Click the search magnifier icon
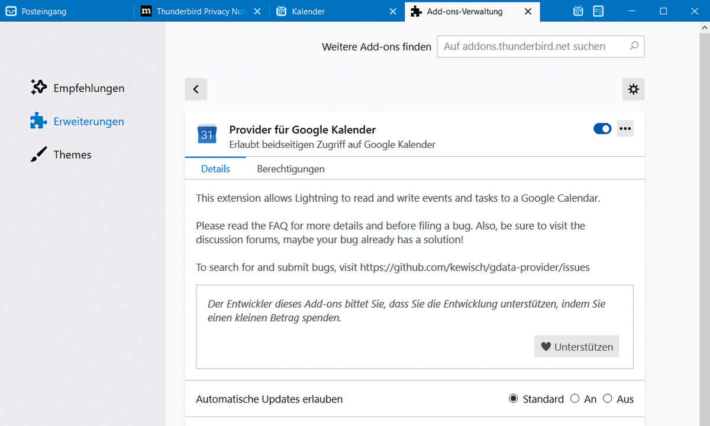 pos(634,46)
